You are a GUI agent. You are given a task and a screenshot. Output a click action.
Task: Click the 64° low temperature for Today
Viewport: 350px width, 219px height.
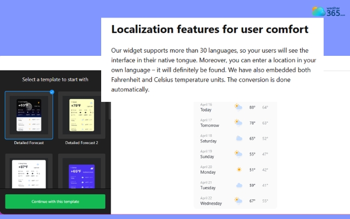pyautogui.click(x=265, y=107)
